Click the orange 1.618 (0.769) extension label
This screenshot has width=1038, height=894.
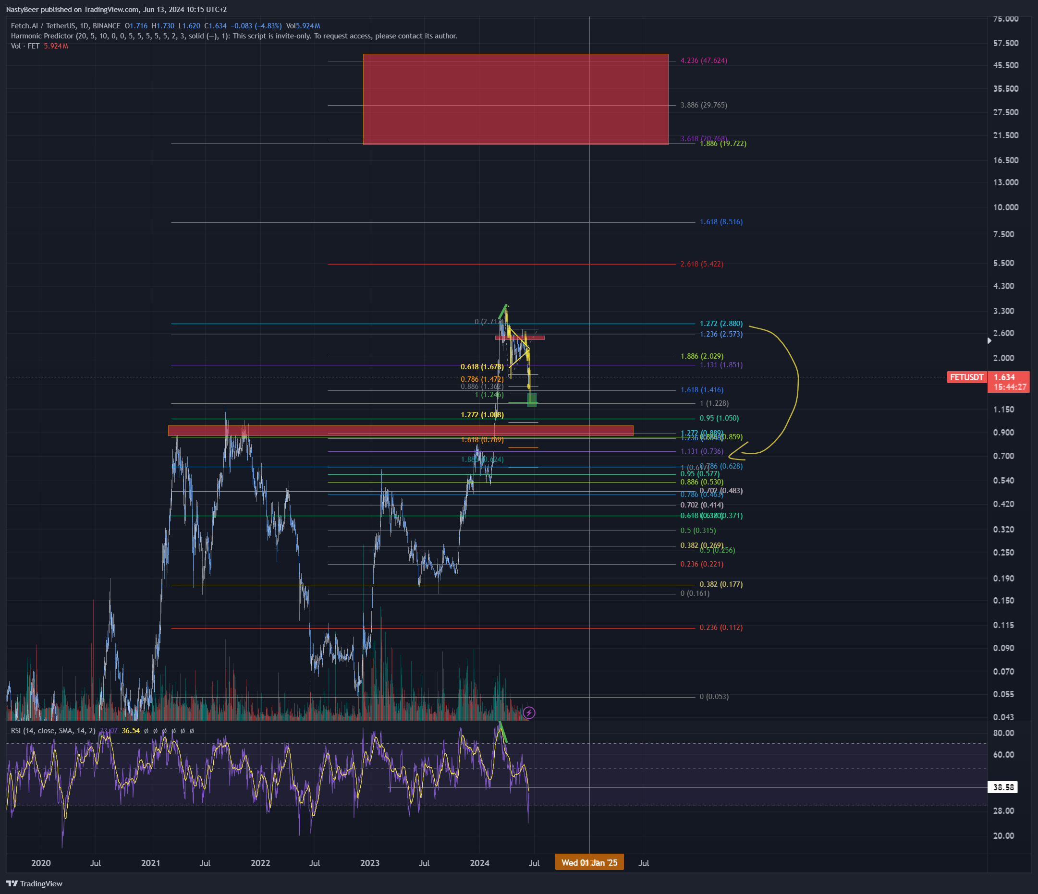coord(482,440)
